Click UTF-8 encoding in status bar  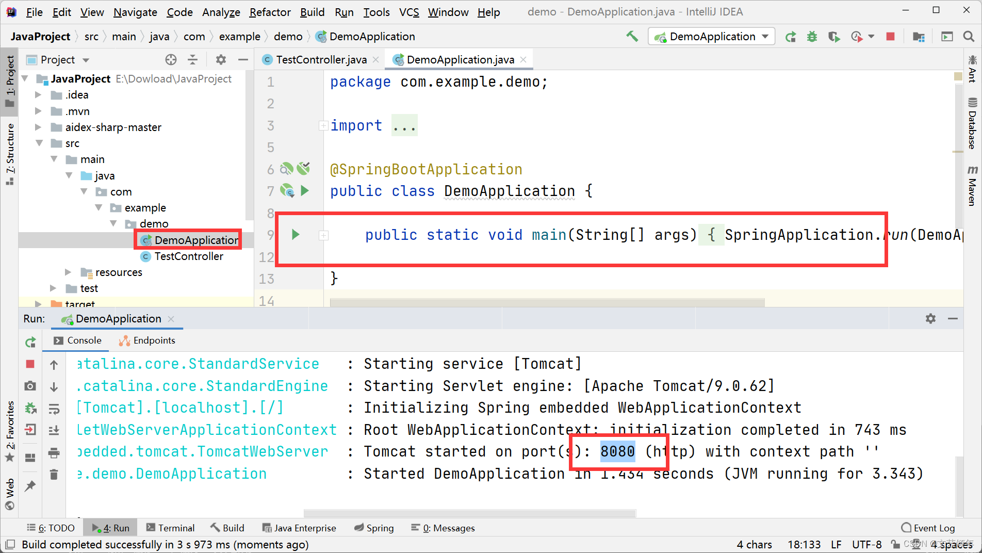coord(866,544)
